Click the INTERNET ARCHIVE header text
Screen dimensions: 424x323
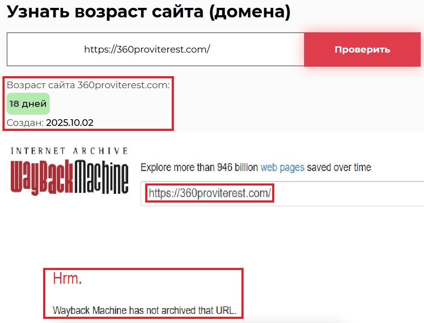coord(69,151)
